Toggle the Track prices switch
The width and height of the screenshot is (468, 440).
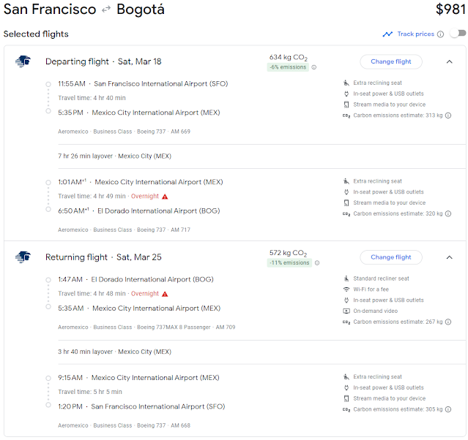click(458, 34)
